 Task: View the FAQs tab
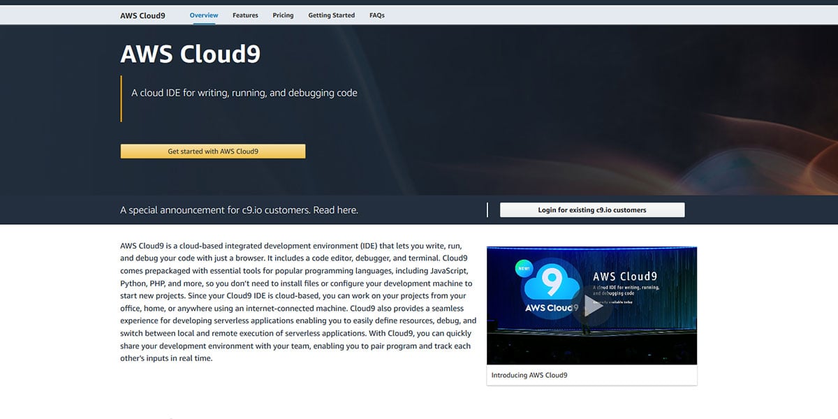coord(377,15)
